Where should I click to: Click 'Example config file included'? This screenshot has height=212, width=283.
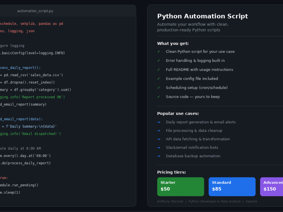pos(192,79)
